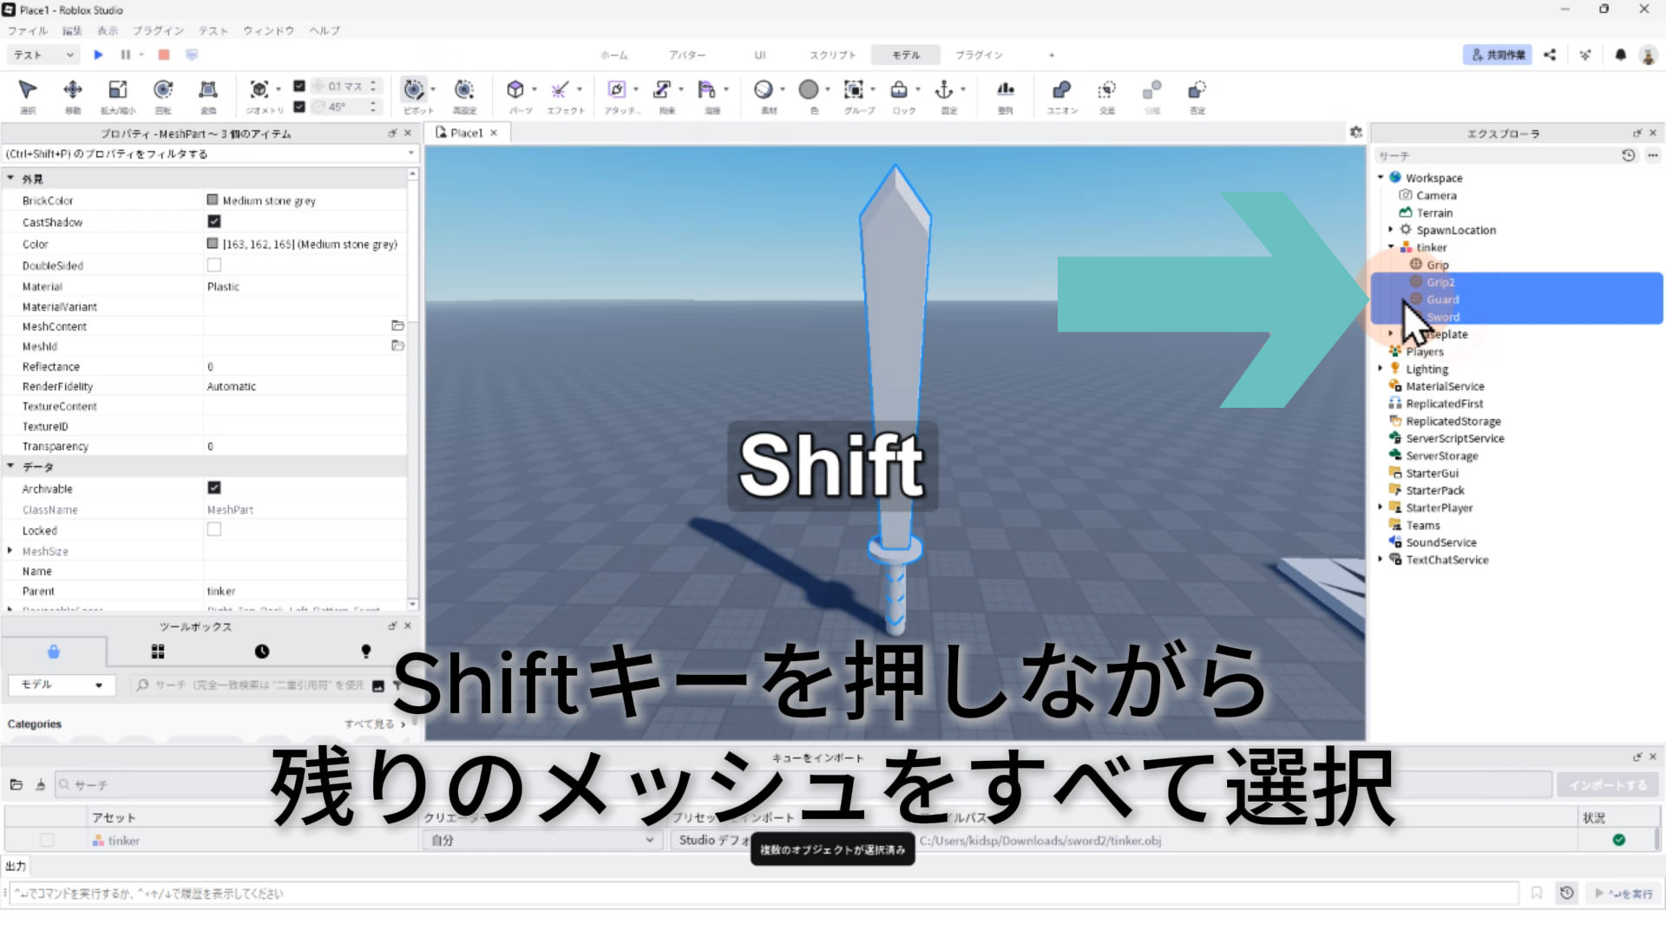Viewport: 1666px width, 937px height.
Task: Click the インポートする button
Action: coord(1607,785)
